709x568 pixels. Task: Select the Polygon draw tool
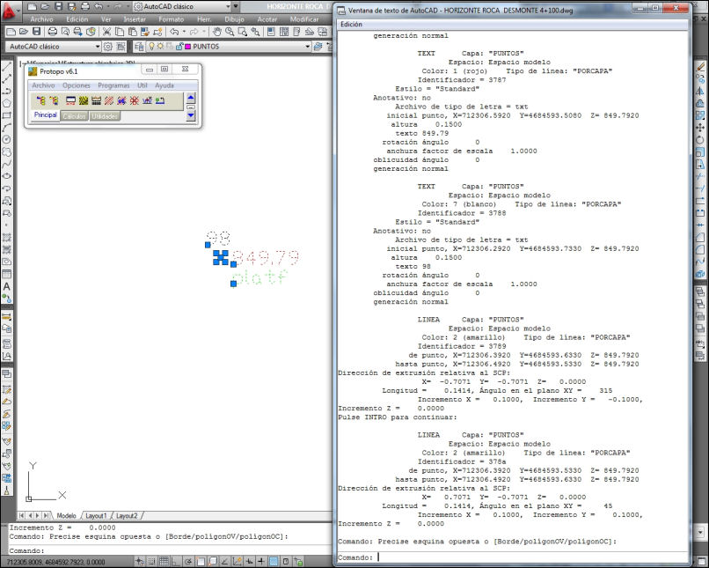pos(7,104)
